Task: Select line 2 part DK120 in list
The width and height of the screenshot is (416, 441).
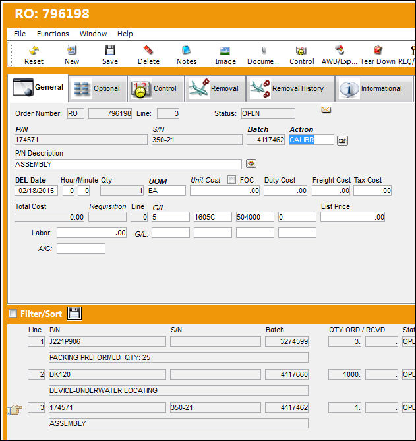Action: point(107,374)
